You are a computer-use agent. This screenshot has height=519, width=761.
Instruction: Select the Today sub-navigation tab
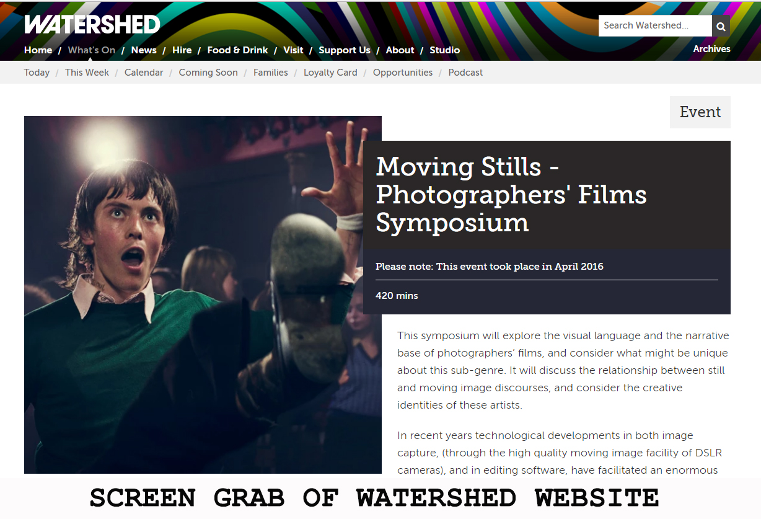[37, 73]
